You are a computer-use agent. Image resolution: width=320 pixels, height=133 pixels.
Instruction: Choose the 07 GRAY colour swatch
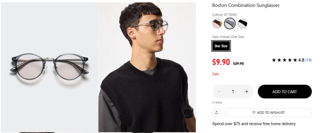pyautogui.click(x=230, y=24)
